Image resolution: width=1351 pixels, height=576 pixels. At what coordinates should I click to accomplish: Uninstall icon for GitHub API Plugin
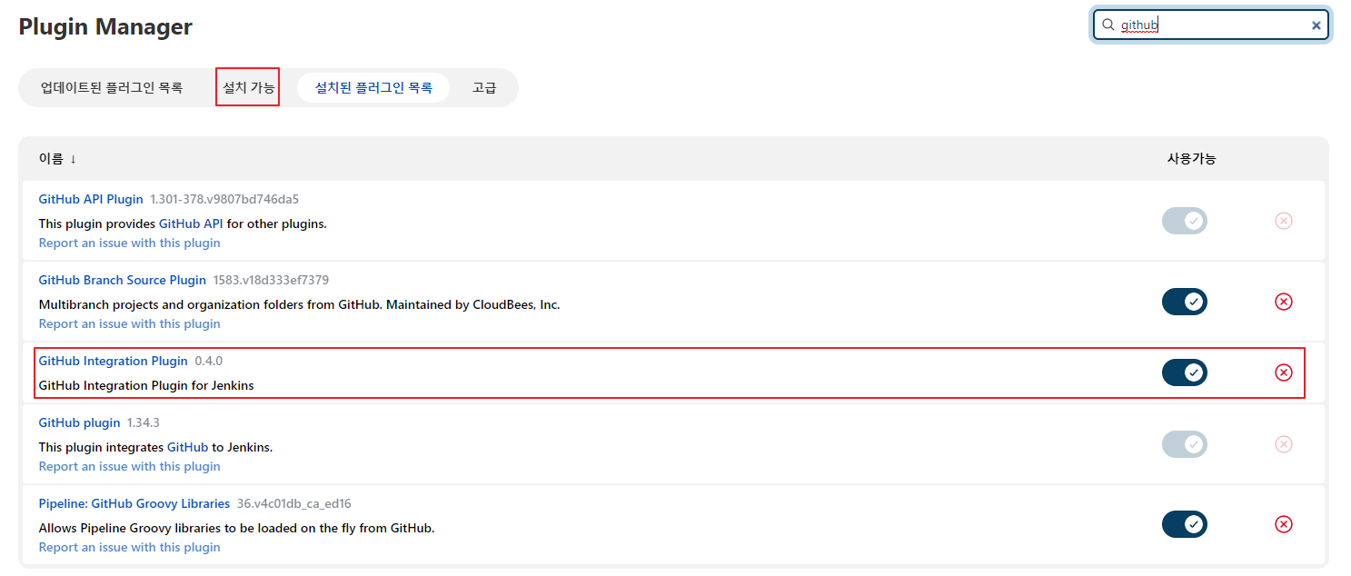[x=1283, y=221]
